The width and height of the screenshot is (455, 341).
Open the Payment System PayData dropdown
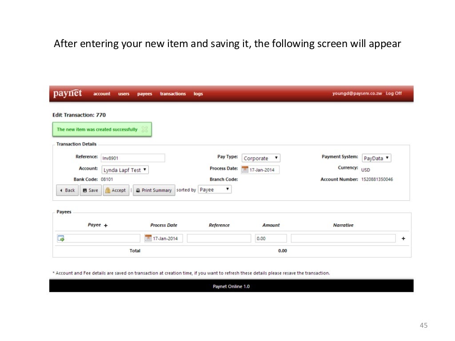376,158
